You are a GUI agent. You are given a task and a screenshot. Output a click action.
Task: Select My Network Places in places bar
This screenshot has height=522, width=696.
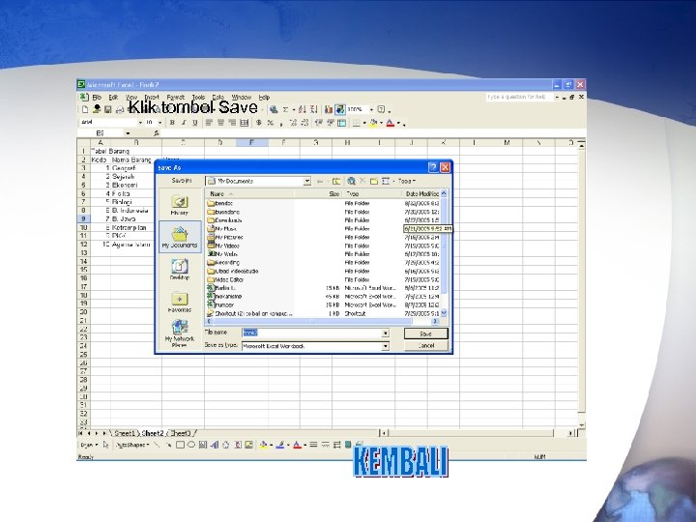click(180, 333)
